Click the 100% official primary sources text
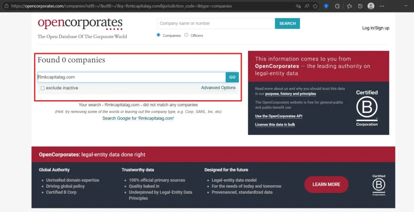Viewport: 414px width, 212px height. pos(157,180)
